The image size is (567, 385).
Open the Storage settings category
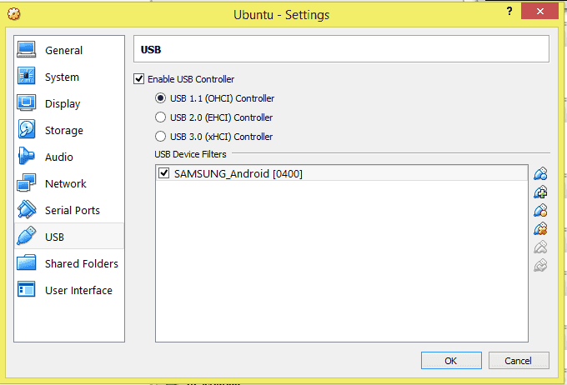point(69,130)
